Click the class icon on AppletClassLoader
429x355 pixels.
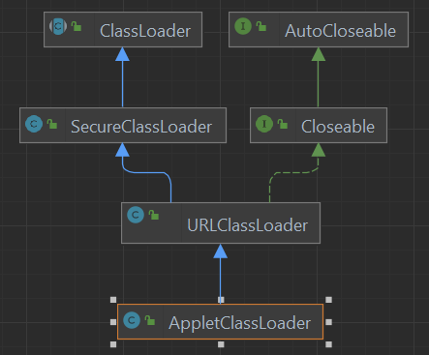coord(132,320)
